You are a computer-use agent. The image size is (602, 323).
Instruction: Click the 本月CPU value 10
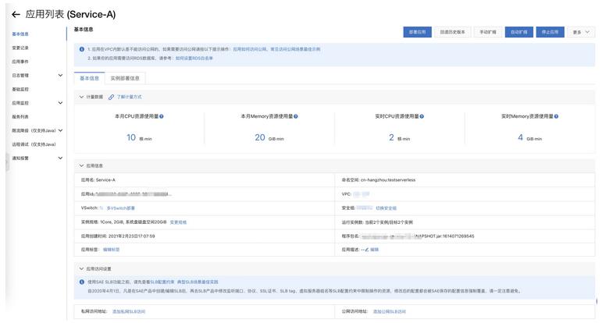coord(131,137)
